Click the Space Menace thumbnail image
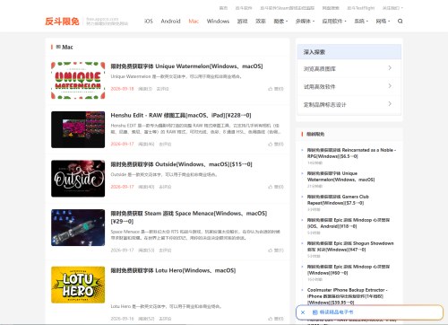The image size is (448, 325). click(78, 228)
